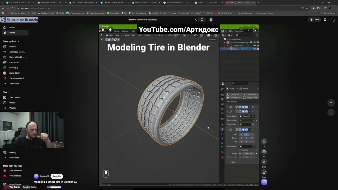The width and height of the screenshot is (338, 190).
Task: Open the Oyun Stuff bookmarks folder
Action: click(184, 13)
